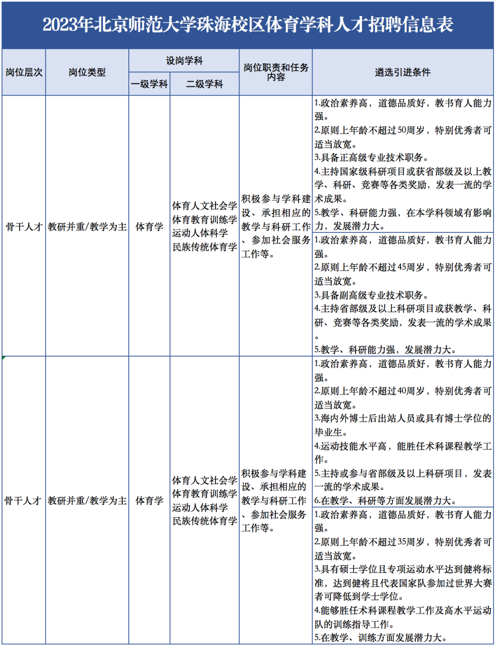Click 3.海内外博士后出站人员或具有博士学位的
Screen dimensions: 496x647
(403, 418)
